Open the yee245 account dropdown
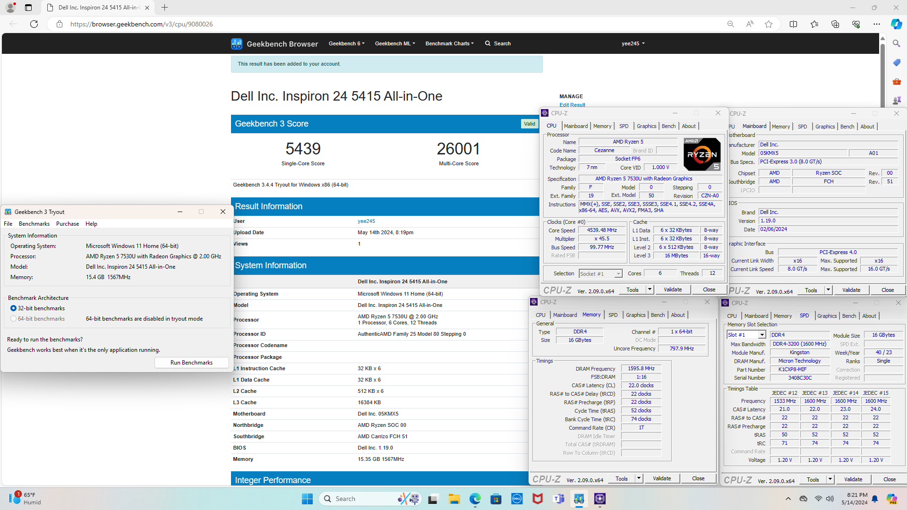Image resolution: width=907 pixels, height=510 pixels. tap(633, 43)
